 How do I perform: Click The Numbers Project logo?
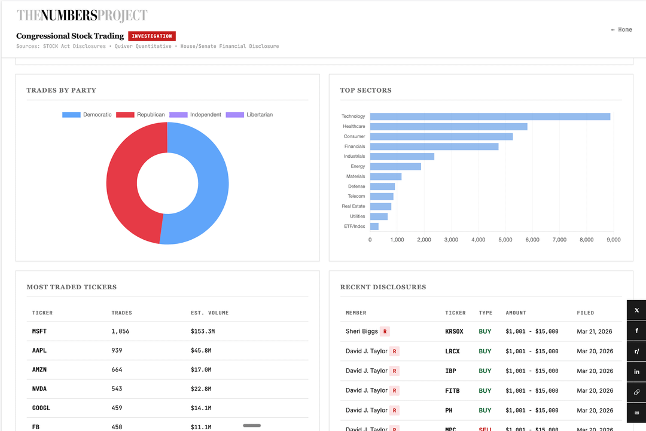pyautogui.click(x=82, y=16)
